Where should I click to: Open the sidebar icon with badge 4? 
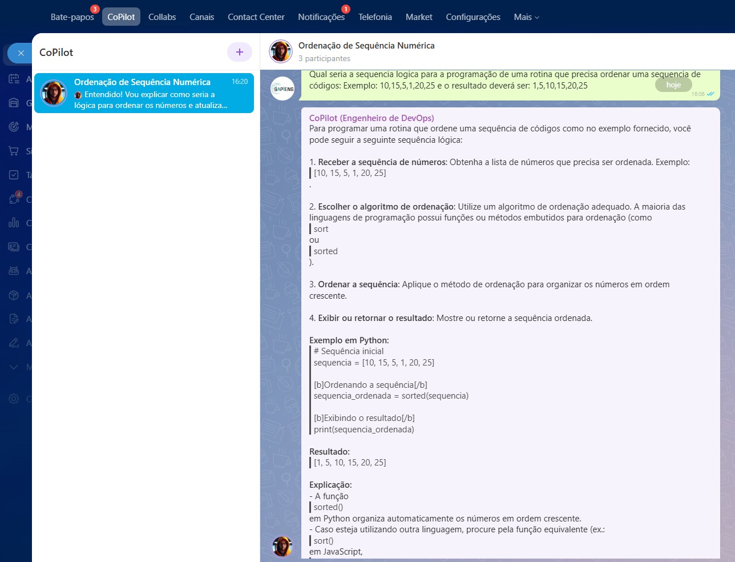coord(14,199)
